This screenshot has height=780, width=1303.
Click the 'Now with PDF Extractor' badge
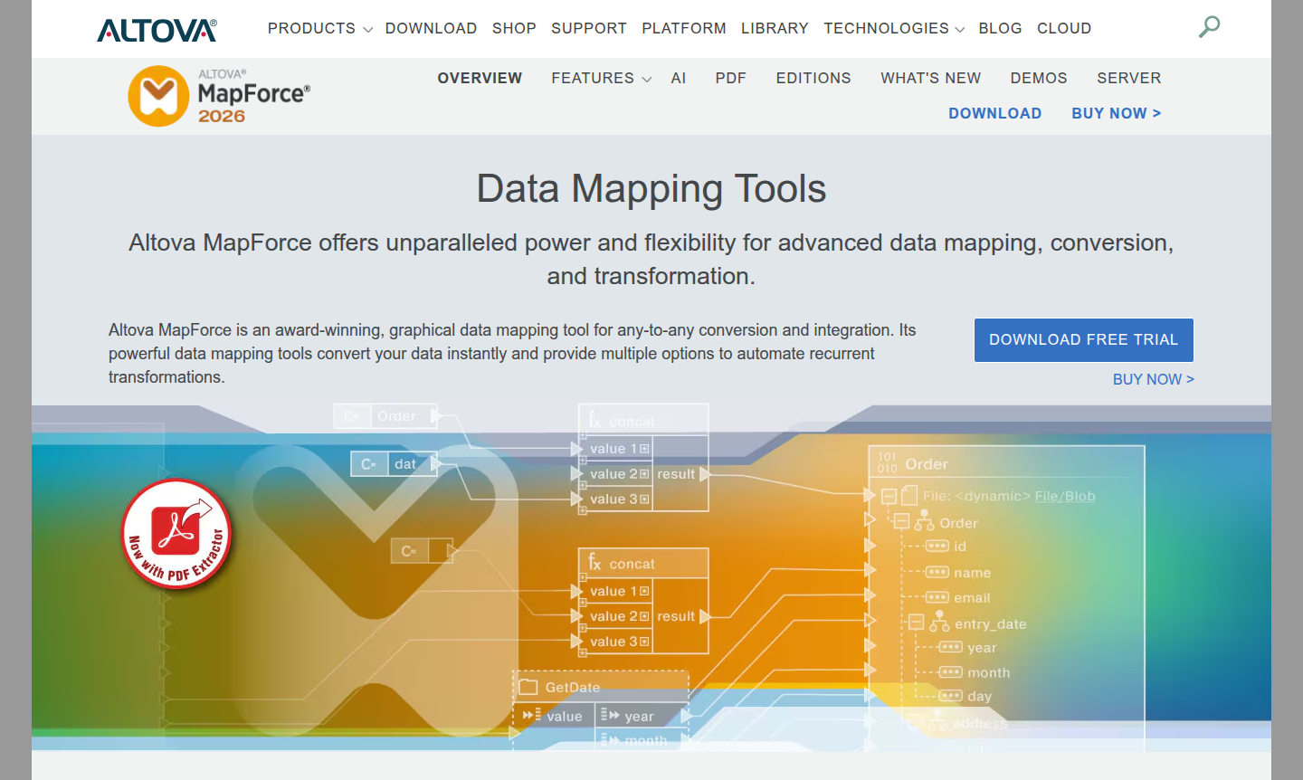(176, 534)
